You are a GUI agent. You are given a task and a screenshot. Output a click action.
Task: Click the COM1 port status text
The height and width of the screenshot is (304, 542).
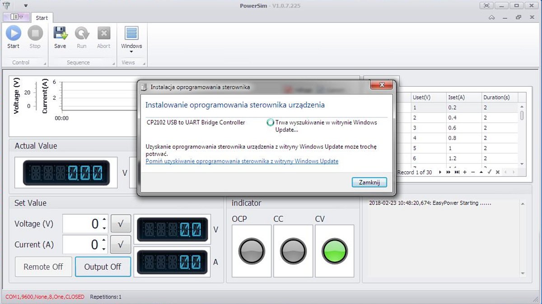click(45, 297)
